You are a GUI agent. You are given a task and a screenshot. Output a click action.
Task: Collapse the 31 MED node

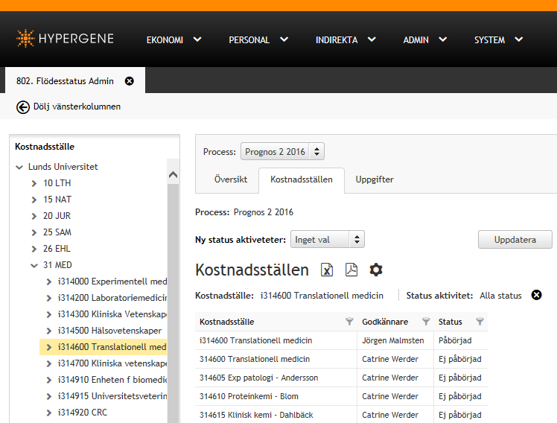(34, 265)
